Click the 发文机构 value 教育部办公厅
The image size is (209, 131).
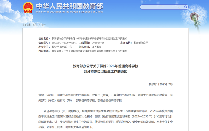(141, 43)
